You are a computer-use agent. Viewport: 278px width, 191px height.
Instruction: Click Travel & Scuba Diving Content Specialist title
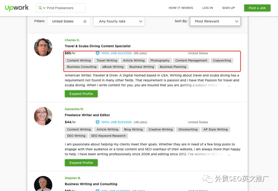pos(97,46)
